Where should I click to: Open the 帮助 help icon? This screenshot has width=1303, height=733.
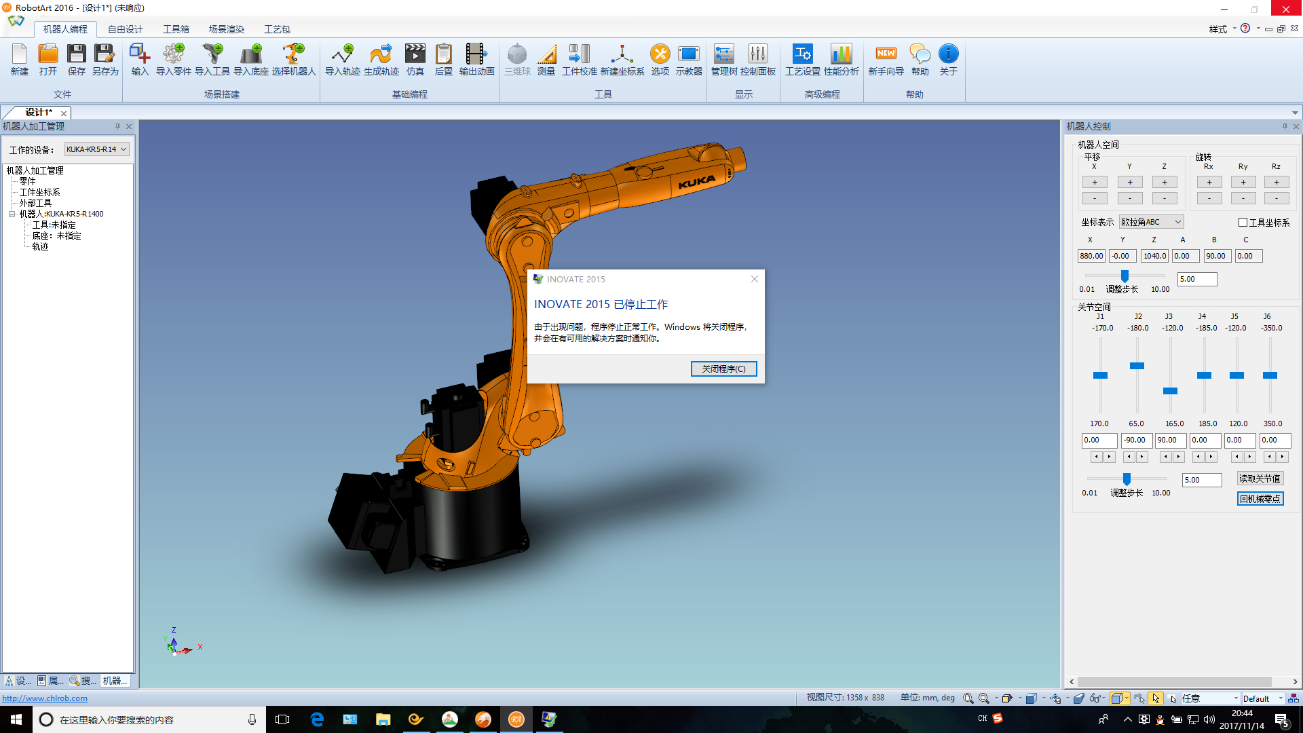pos(920,60)
